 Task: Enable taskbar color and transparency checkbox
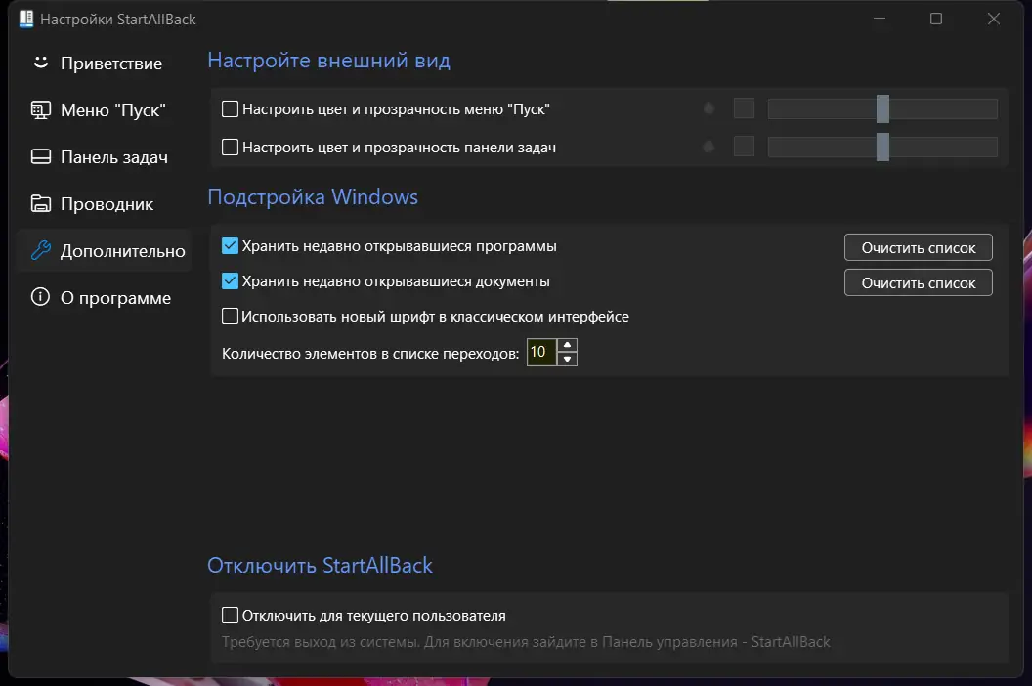click(x=231, y=148)
